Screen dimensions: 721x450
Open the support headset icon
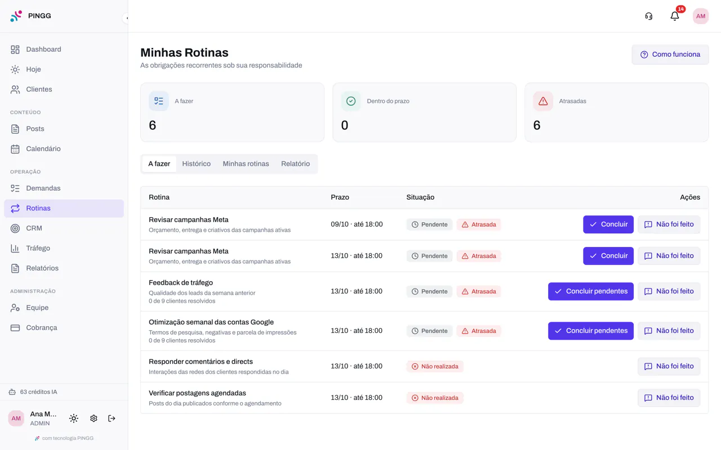(x=649, y=16)
